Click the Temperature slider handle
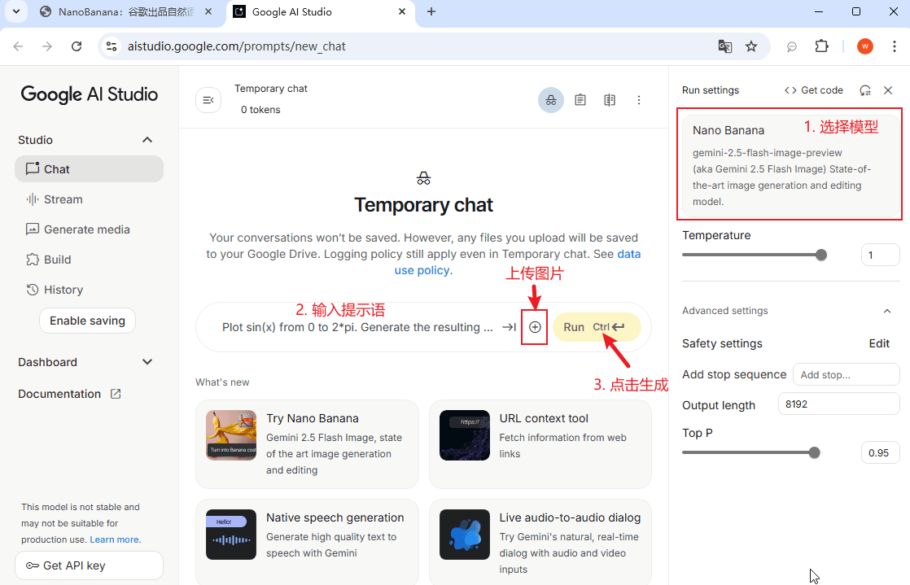The height and width of the screenshot is (585, 910). [x=820, y=255]
